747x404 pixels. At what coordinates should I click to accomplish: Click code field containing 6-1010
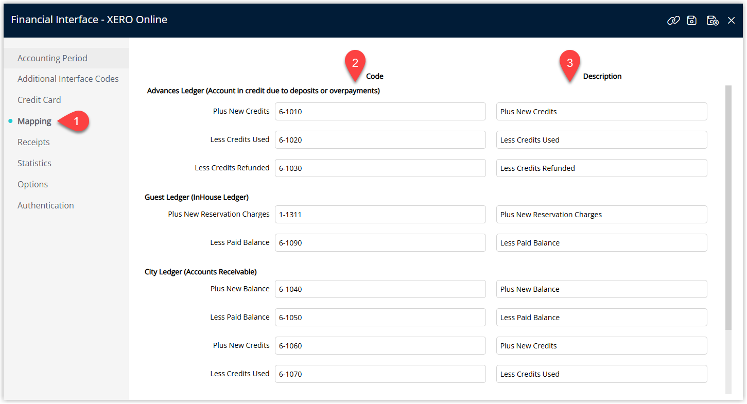380,111
